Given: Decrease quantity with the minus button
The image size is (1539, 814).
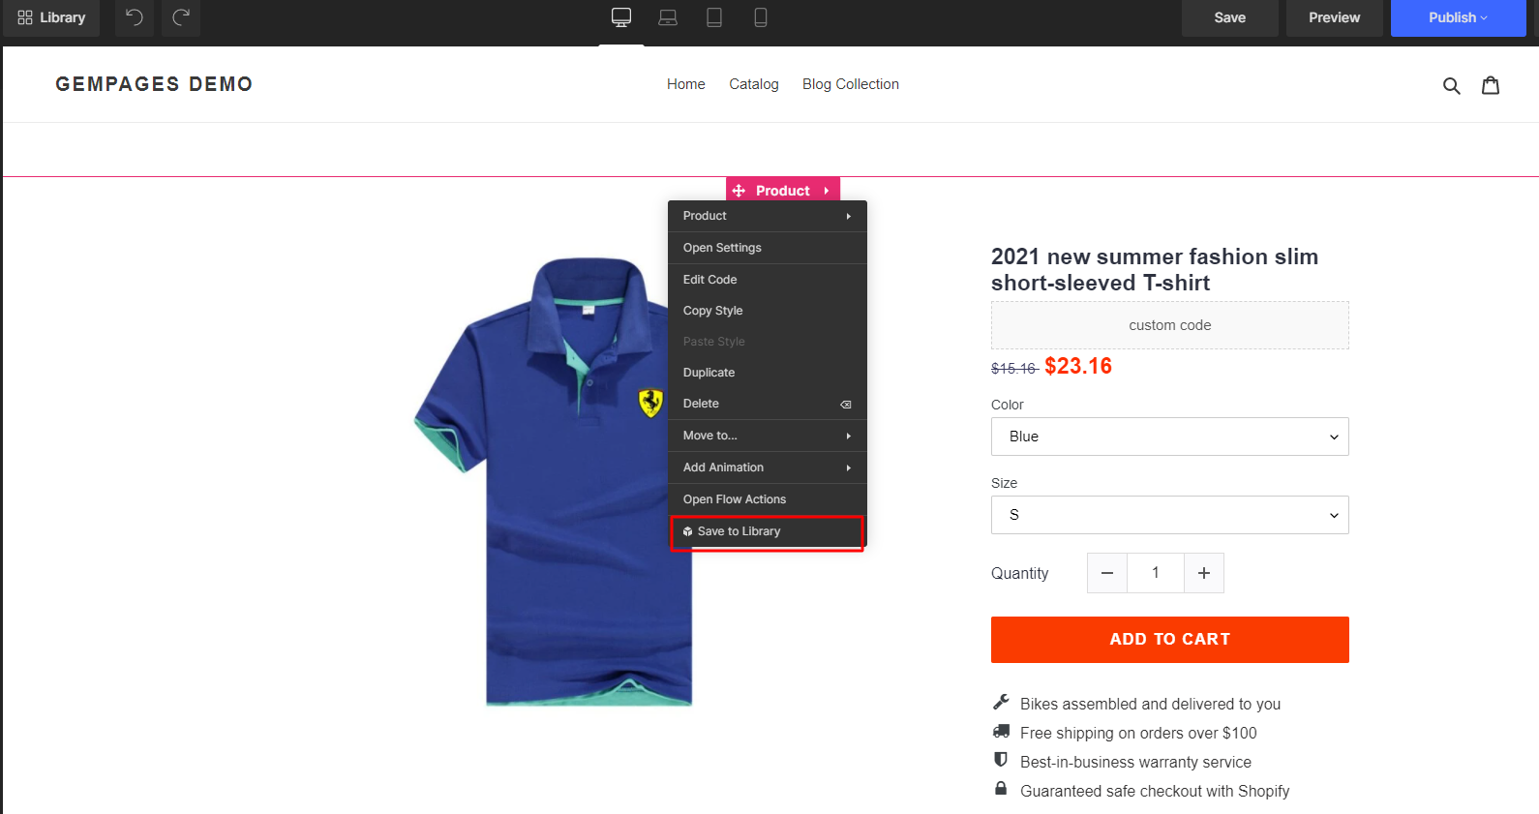Looking at the screenshot, I should tap(1107, 573).
